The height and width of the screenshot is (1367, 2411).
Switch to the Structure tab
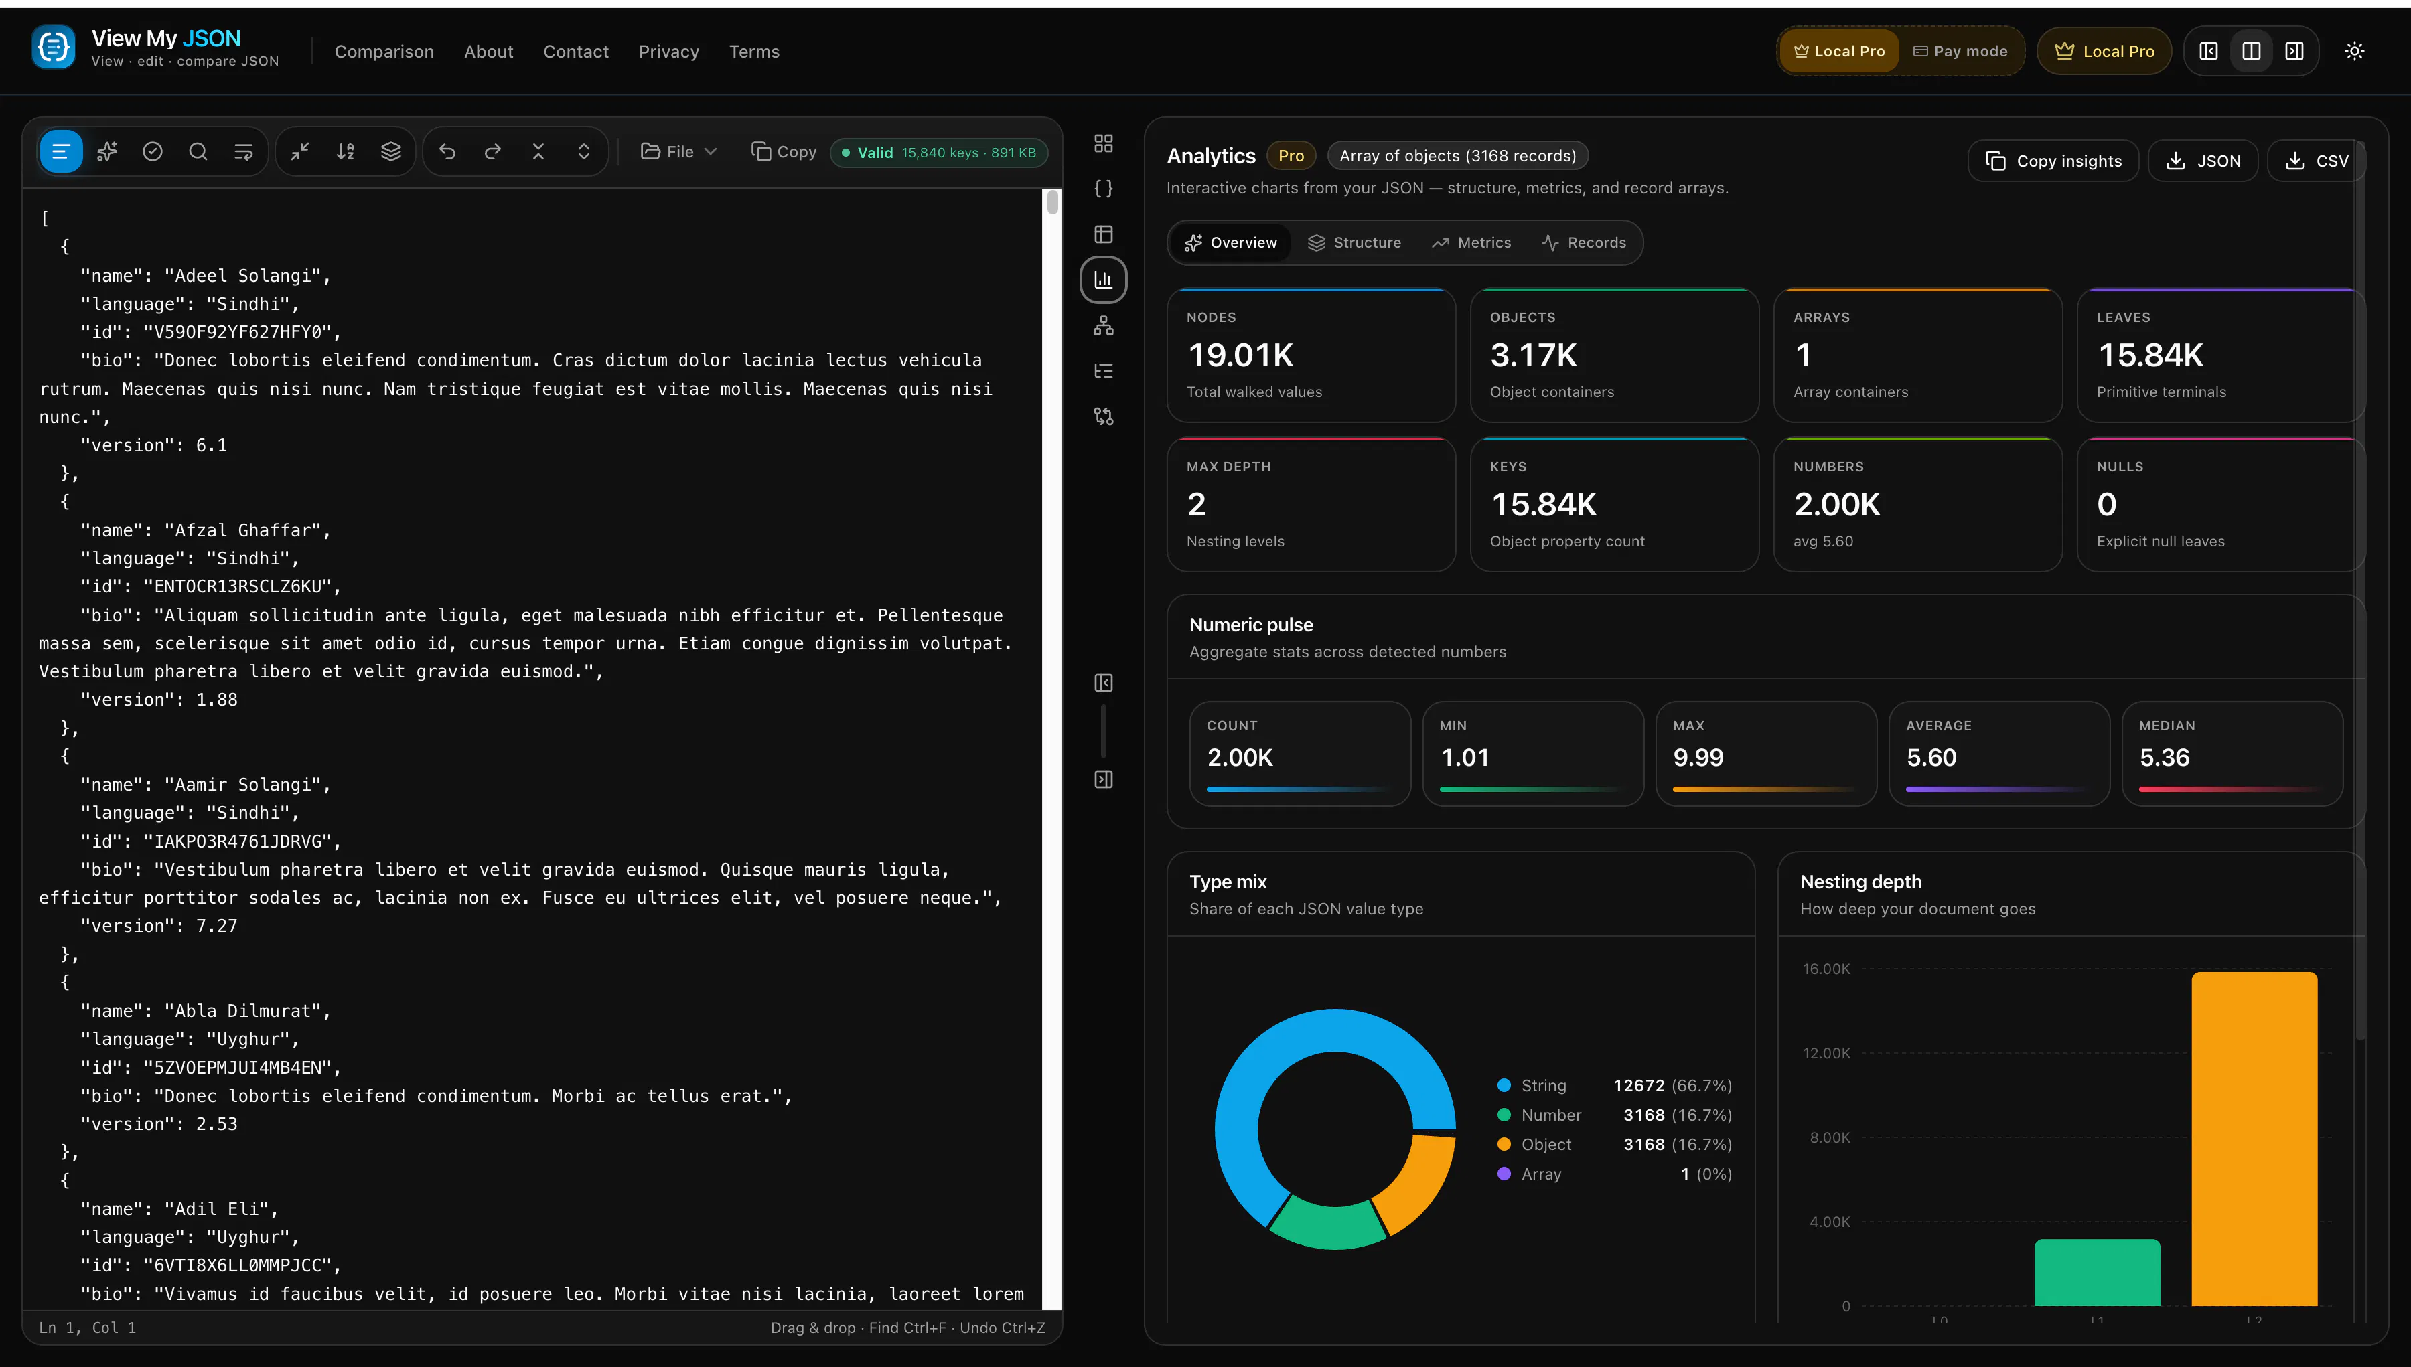point(1354,242)
